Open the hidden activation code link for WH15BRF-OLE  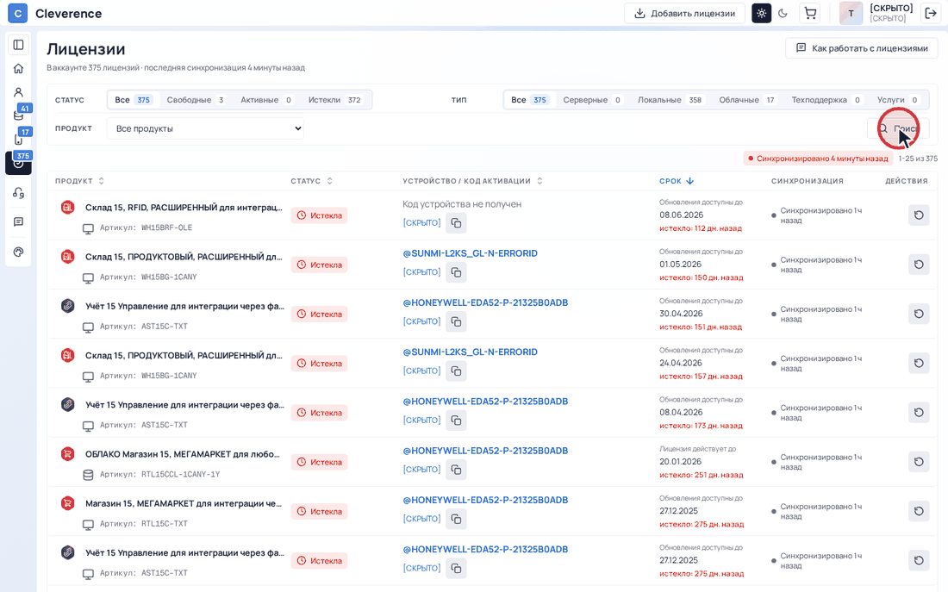click(421, 223)
